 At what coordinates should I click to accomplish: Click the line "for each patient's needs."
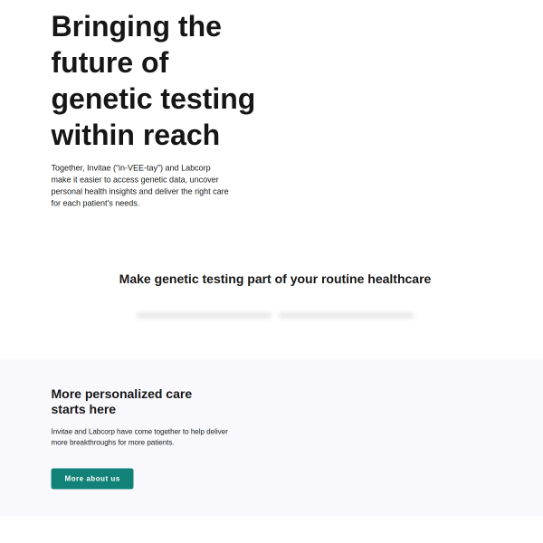pyautogui.click(x=95, y=203)
